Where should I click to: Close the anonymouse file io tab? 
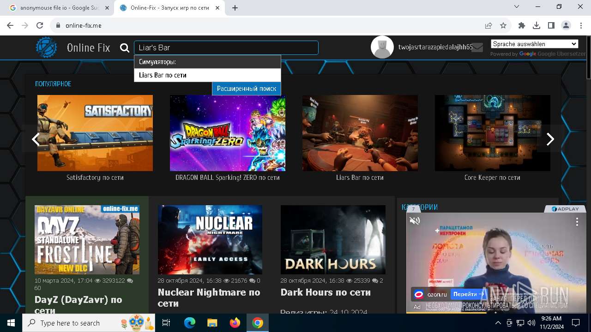(106, 8)
